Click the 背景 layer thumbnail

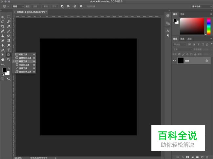[181, 61]
